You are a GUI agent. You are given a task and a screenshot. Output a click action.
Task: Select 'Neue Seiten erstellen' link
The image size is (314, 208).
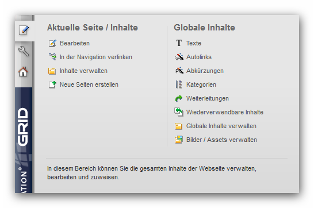tap(89, 84)
